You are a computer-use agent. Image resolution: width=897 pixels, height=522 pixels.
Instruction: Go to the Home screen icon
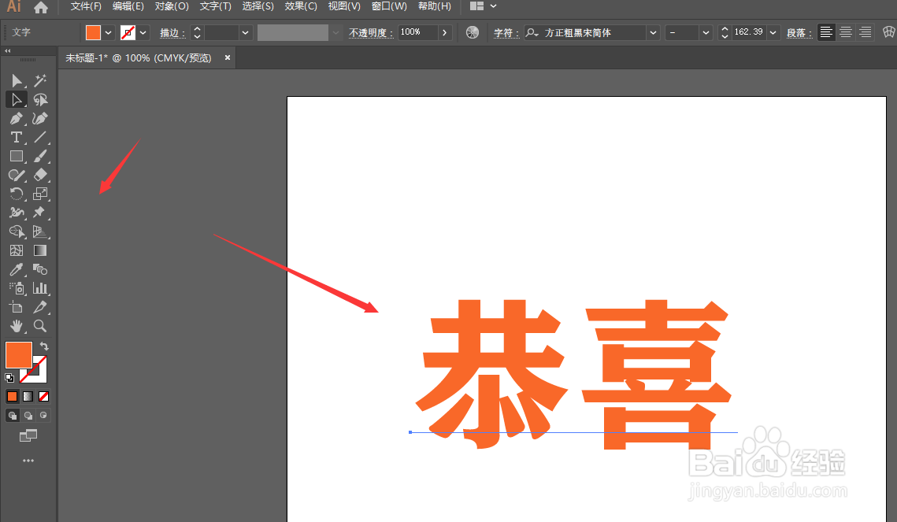click(x=41, y=7)
